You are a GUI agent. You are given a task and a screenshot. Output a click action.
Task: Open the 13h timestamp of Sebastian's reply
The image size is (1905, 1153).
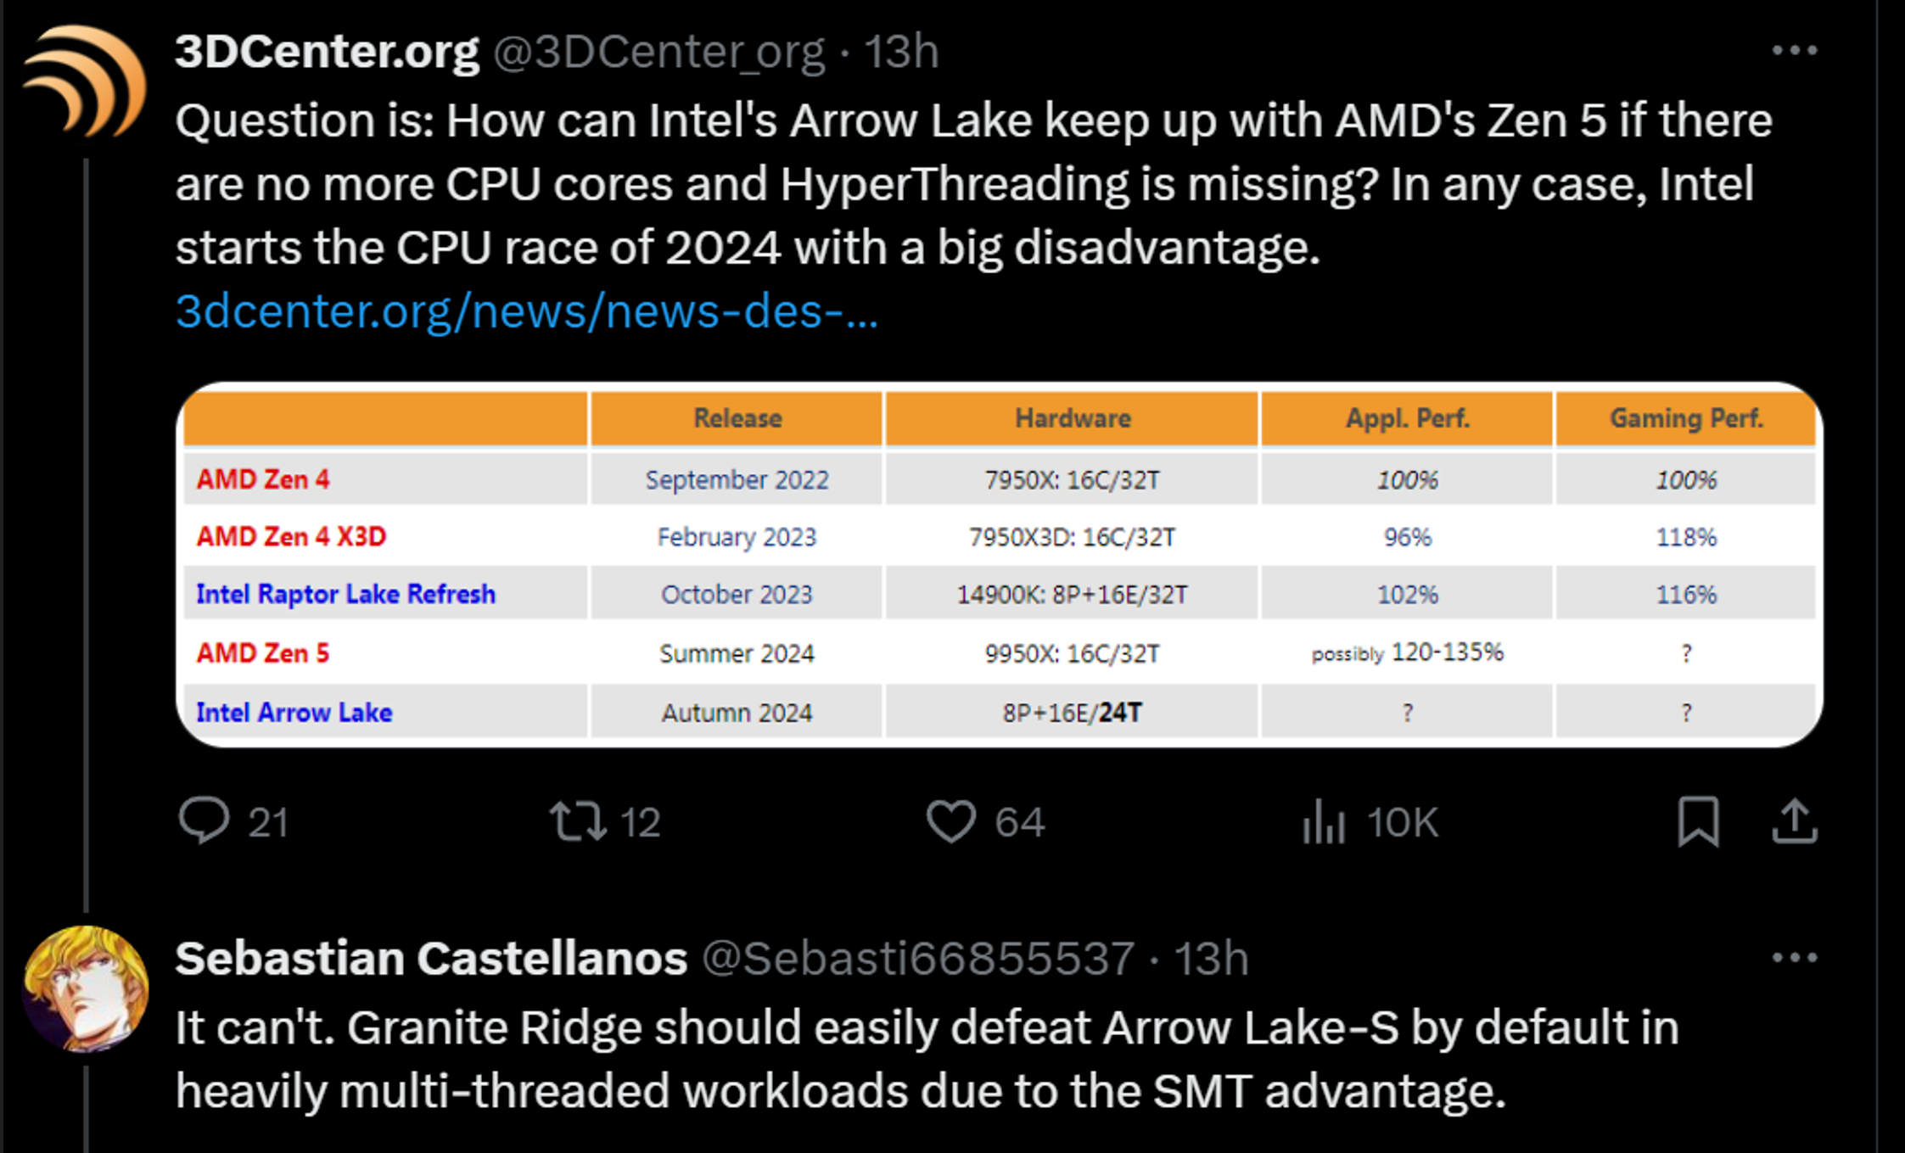[1211, 959]
